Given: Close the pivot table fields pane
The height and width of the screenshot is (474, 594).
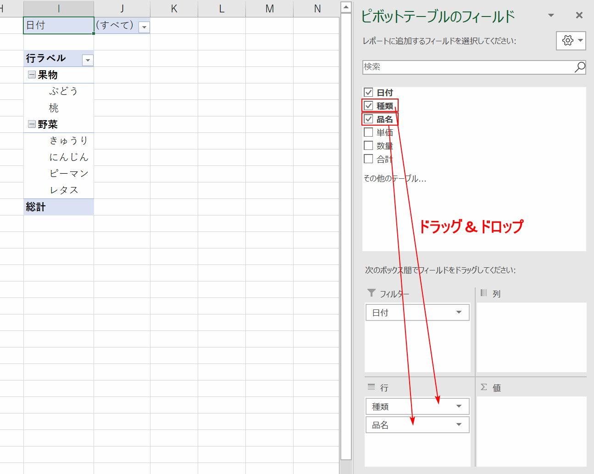Looking at the screenshot, I should tap(579, 16).
